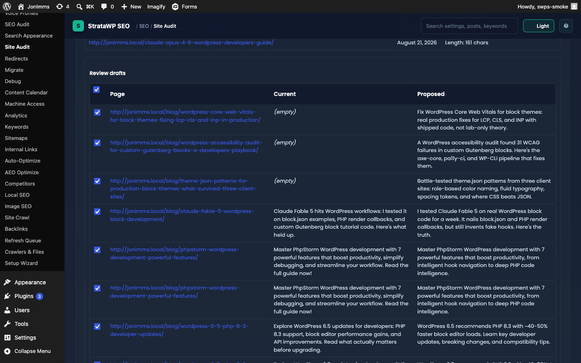
Task: Click the Current column header
Action: click(285, 94)
